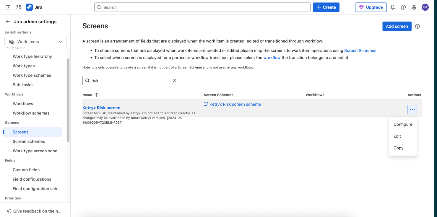Open Workflows page in the sidebar
The height and width of the screenshot is (217, 437).
point(23,104)
